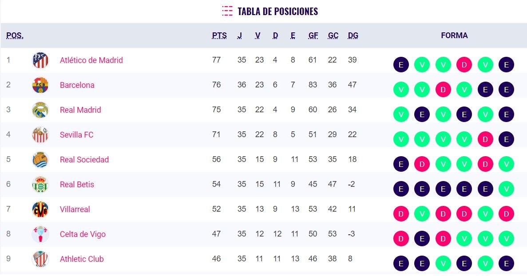Click the pink D result circle for Villarreal

click(401, 213)
